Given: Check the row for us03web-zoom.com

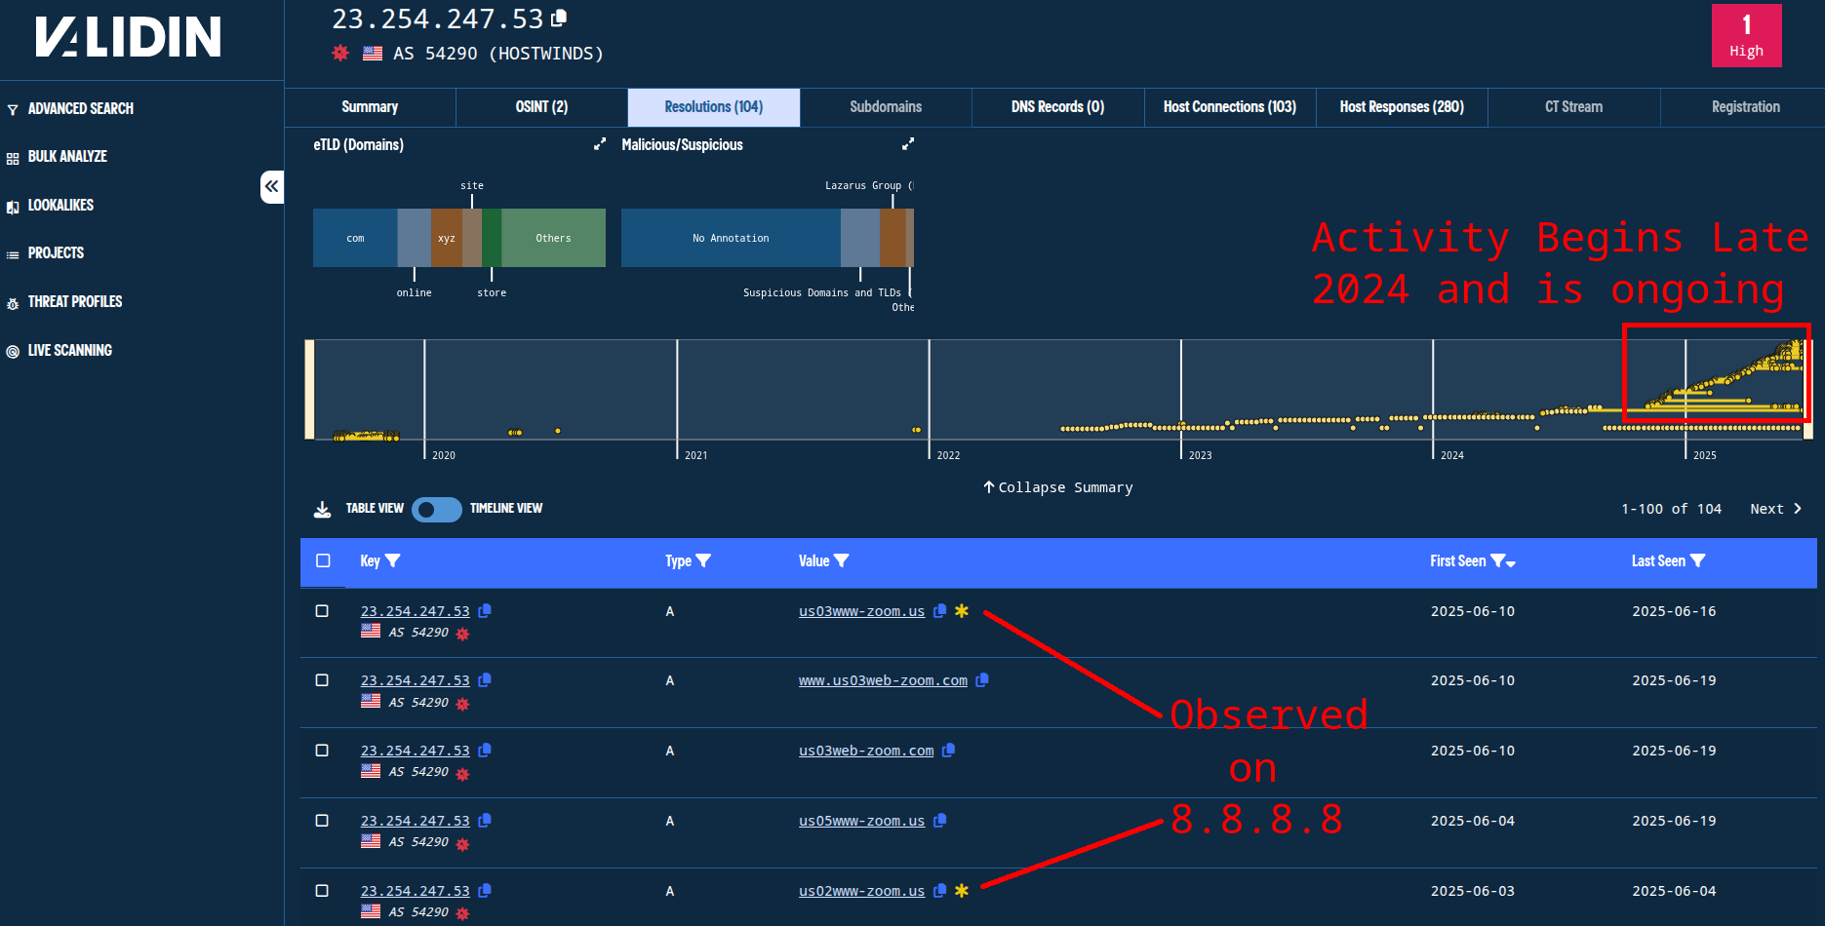Looking at the screenshot, I should point(322,751).
